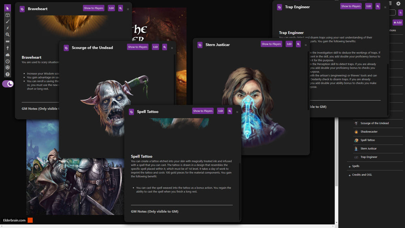Toggle the night mode moon switch

[x=8, y=84]
